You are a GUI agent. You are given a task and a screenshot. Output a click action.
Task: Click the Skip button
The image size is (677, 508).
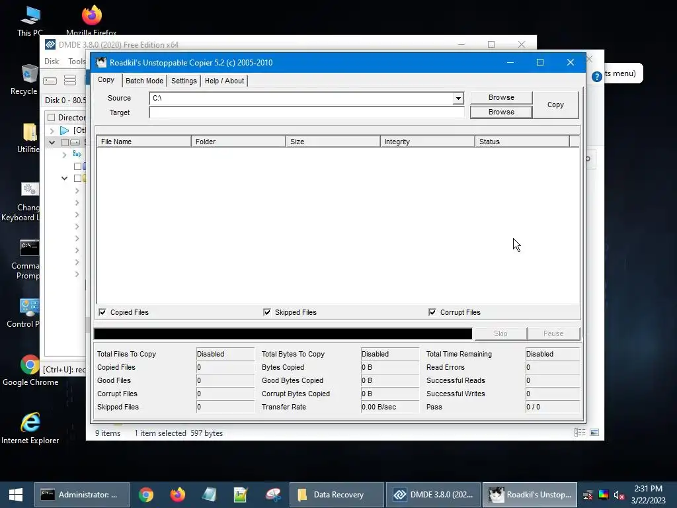[501, 333]
